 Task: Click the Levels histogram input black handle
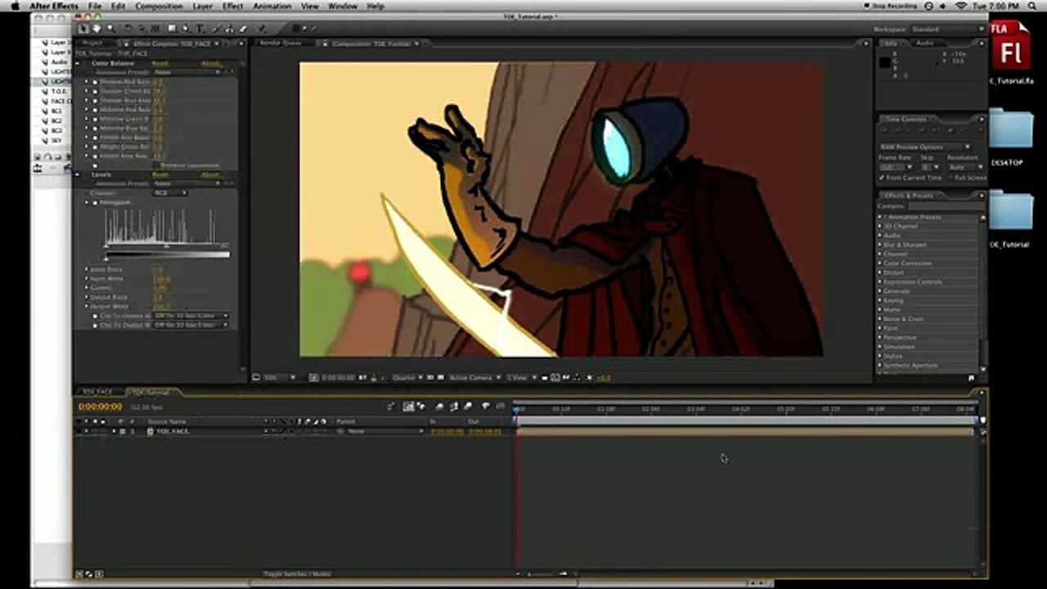pos(106,245)
